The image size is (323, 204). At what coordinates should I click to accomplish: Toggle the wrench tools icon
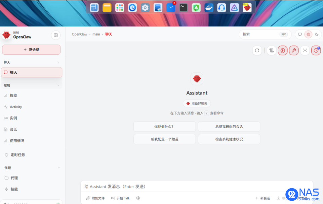(294, 51)
